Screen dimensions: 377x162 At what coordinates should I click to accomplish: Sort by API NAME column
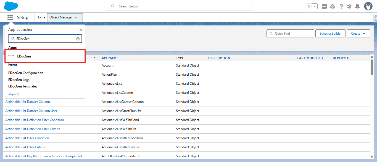pos(110,58)
